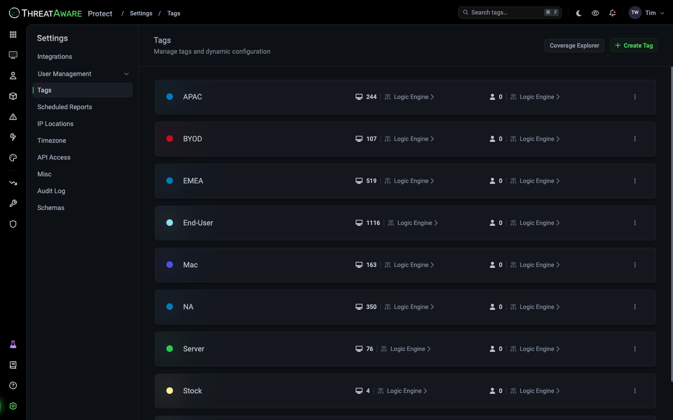Viewport: 673px width, 420px height.
Task: Click the red color dot of BYOD tag
Action: (x=170, y=139)
